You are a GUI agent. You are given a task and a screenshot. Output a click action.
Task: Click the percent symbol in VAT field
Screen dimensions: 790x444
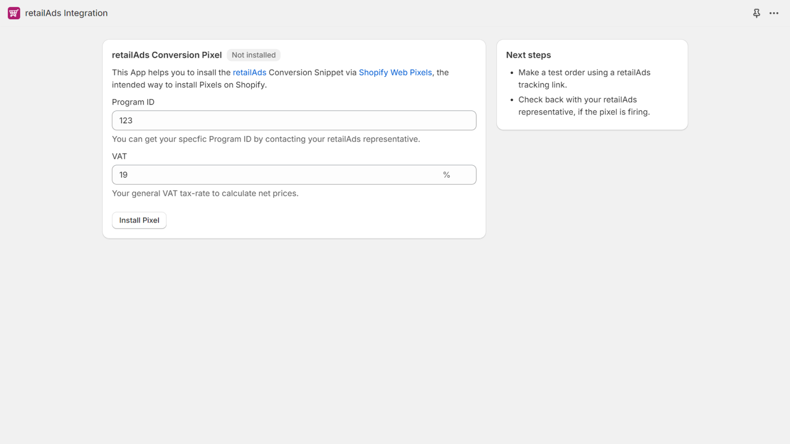pos(446,175)
